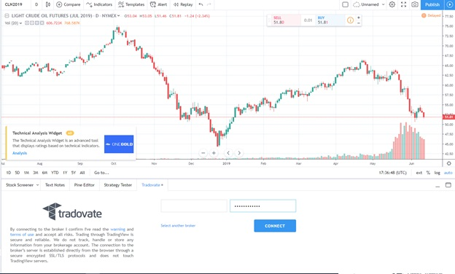
Task: Enter fullscreen mode icon
Action: 404,4
